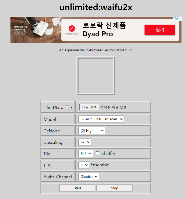
Task: Click the DeNoise row label
Action: click(x=52, y=131)
